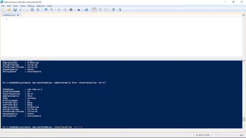
Task: Click the ValidLifetime 23:34:44 line
Action: (x=20, y=109)
